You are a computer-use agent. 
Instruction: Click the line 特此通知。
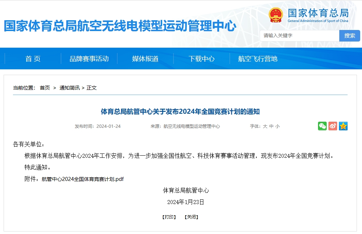coord(37,168)
